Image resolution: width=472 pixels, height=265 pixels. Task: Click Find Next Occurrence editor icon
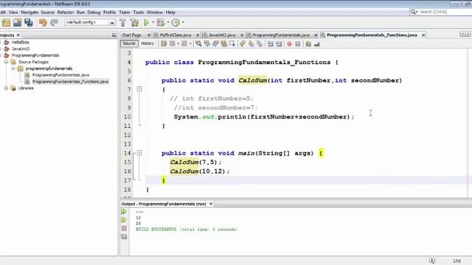coord(215,44)
